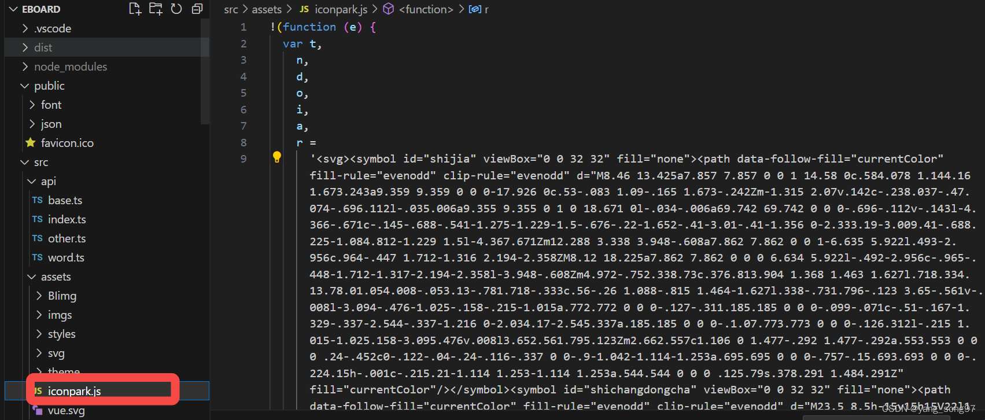
Task: Open other.ts file
Action: (x=67, y=238)
